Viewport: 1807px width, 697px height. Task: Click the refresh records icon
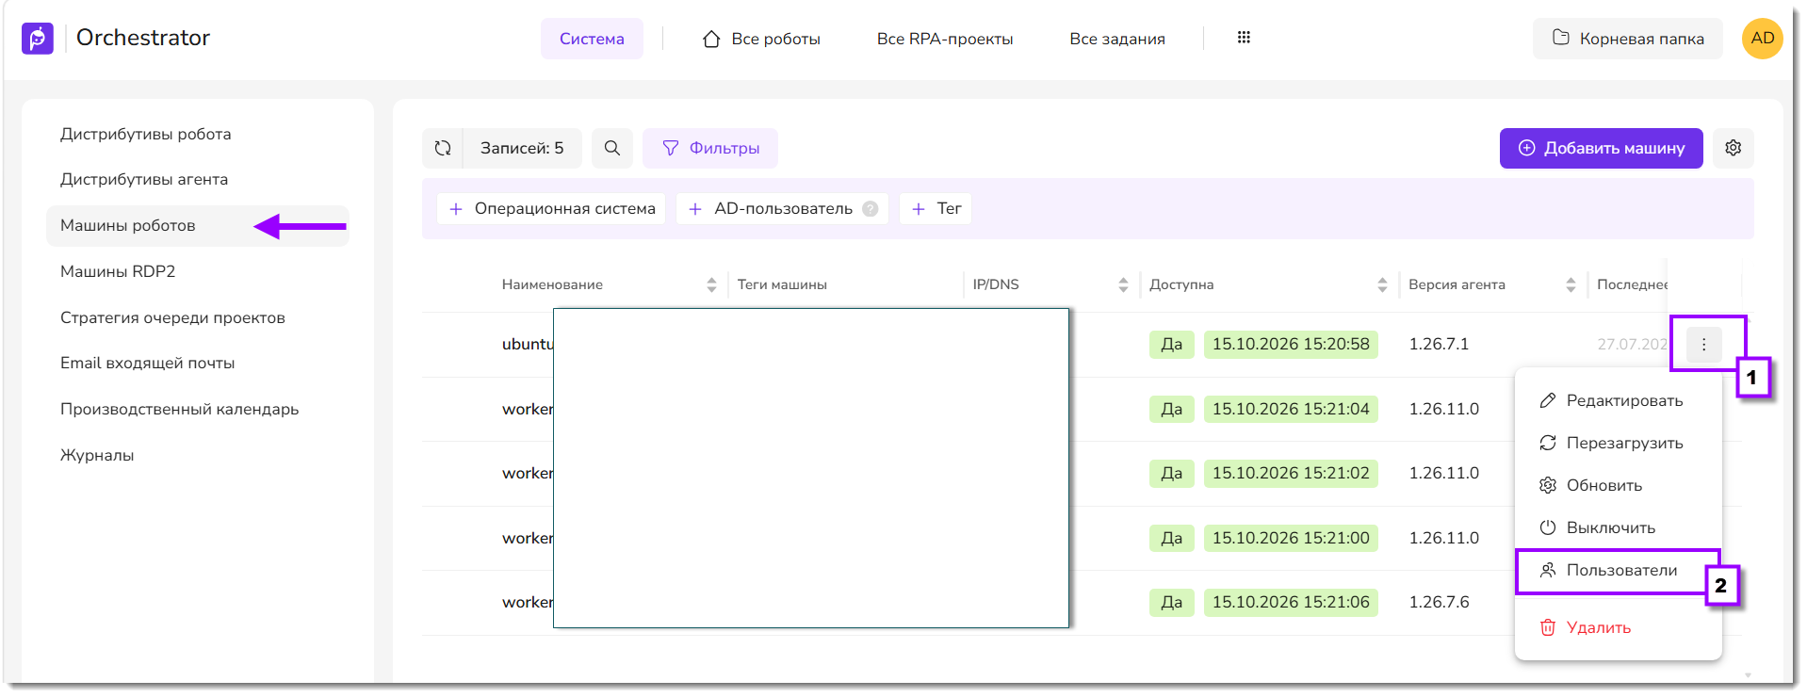click(x=443, y=148)
